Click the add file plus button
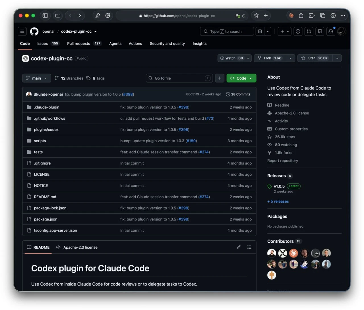364x310 pixels. pos(220,78)
